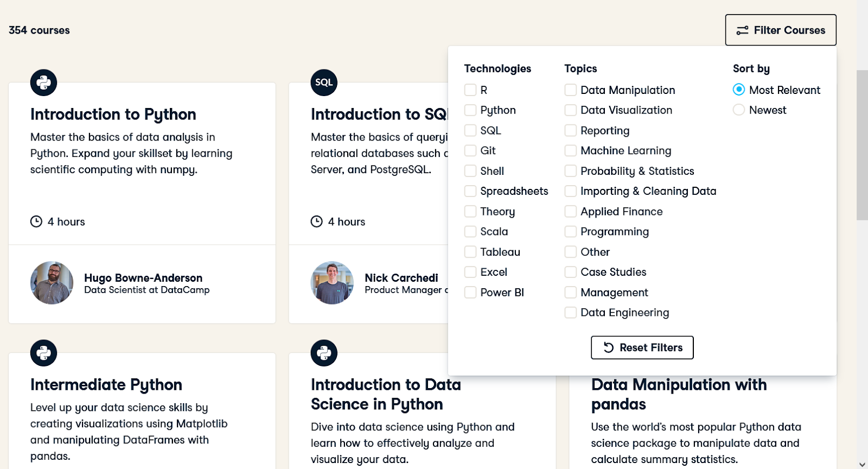Click the vertical page scrollbar thumb
Image resolution: width=868 pixels, height=469 pixels.
click(x=862, y=145)
